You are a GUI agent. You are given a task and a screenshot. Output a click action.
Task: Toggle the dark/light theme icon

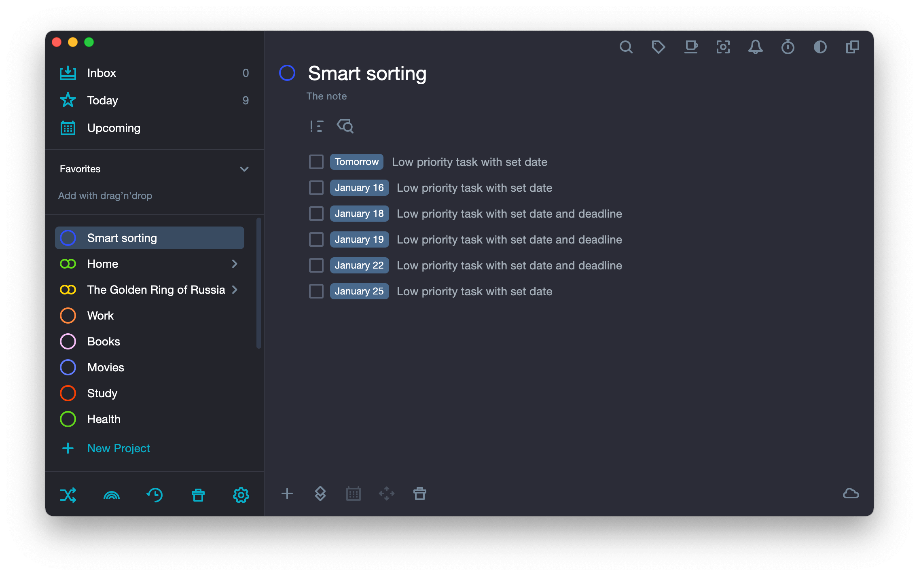click(820, 47)
